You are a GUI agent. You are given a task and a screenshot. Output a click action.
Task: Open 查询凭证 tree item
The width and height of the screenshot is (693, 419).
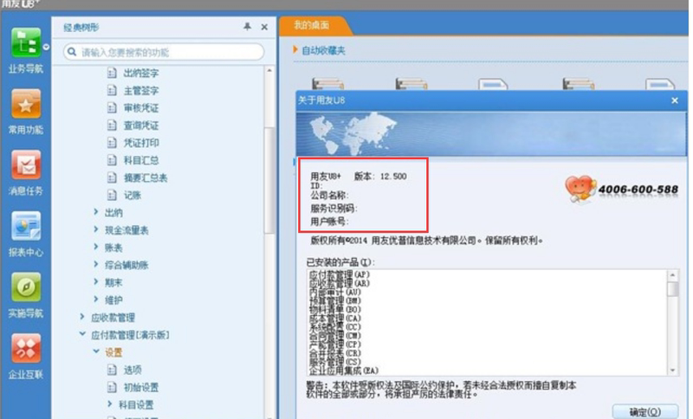point(140,126)
